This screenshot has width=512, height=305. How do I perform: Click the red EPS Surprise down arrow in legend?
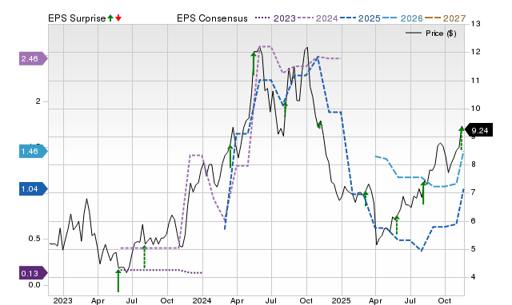click(118, 18)
